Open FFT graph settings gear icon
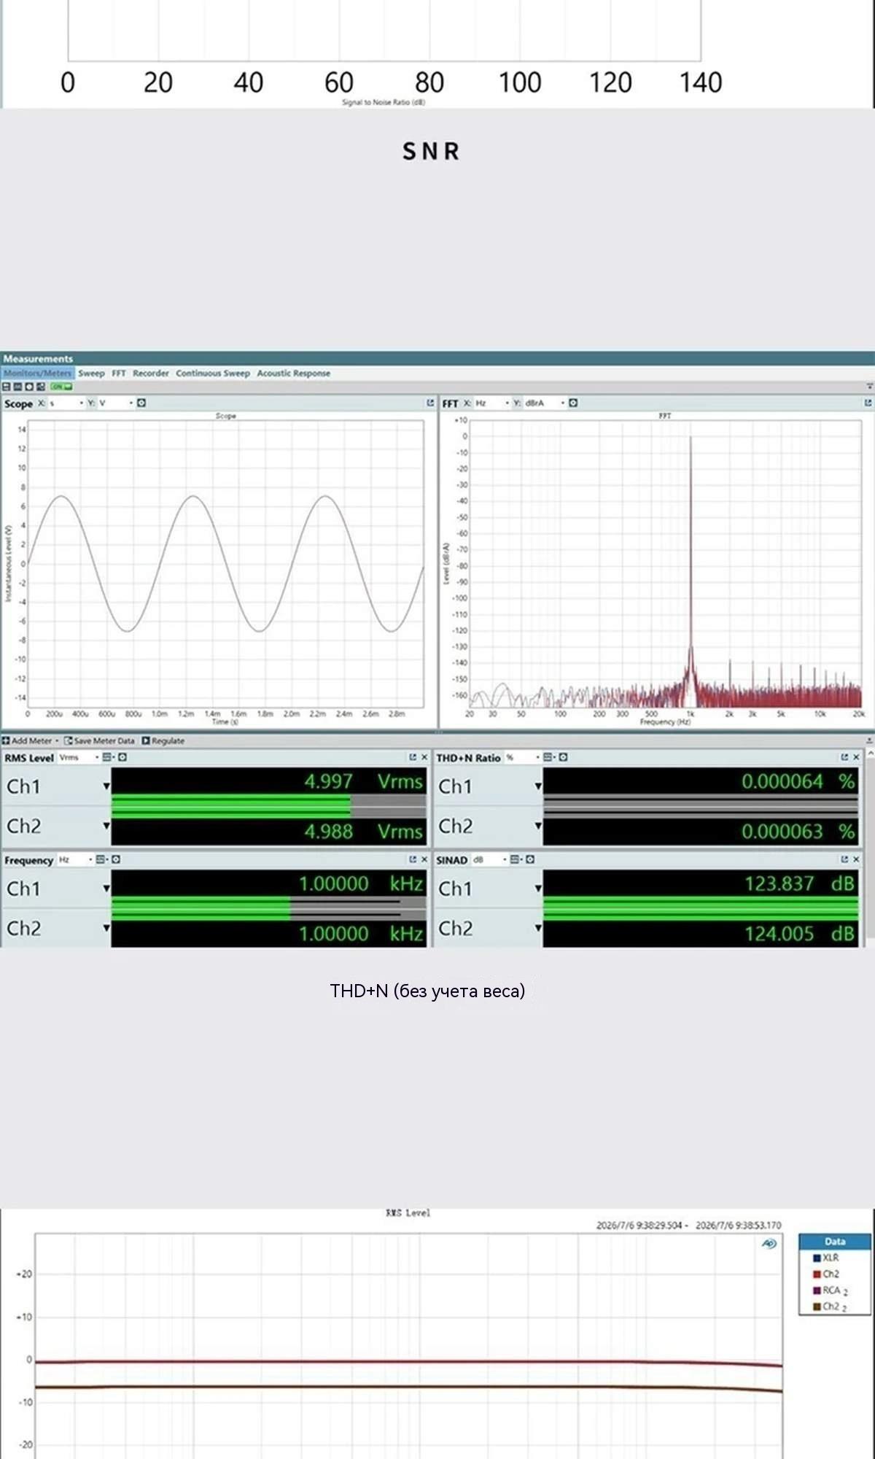The width and height of the screenshot is (875, 1459). [573, 403]
